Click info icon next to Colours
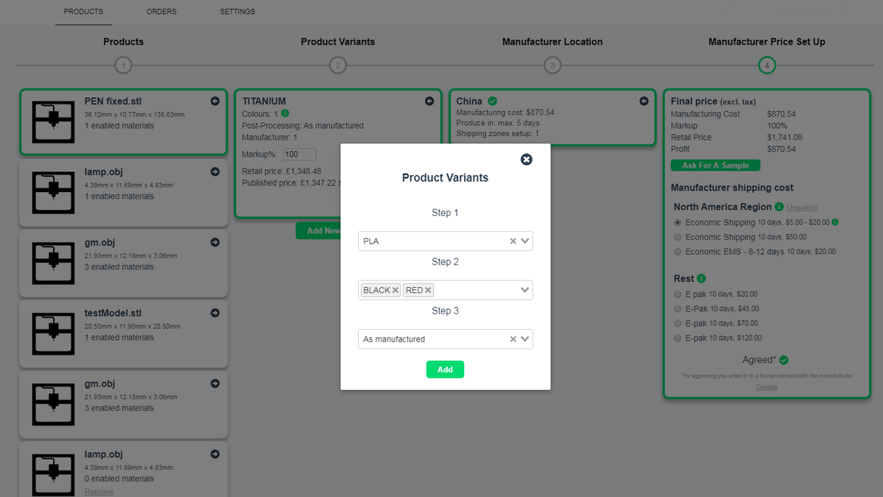 (286, 113)
